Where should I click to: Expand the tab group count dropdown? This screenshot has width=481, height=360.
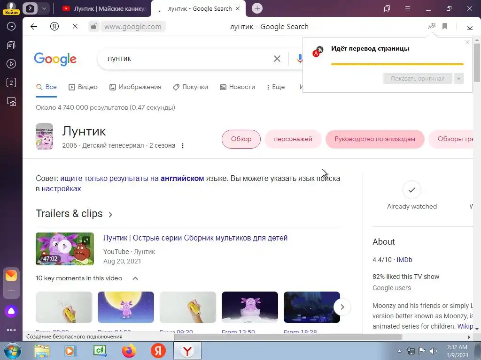44,8
